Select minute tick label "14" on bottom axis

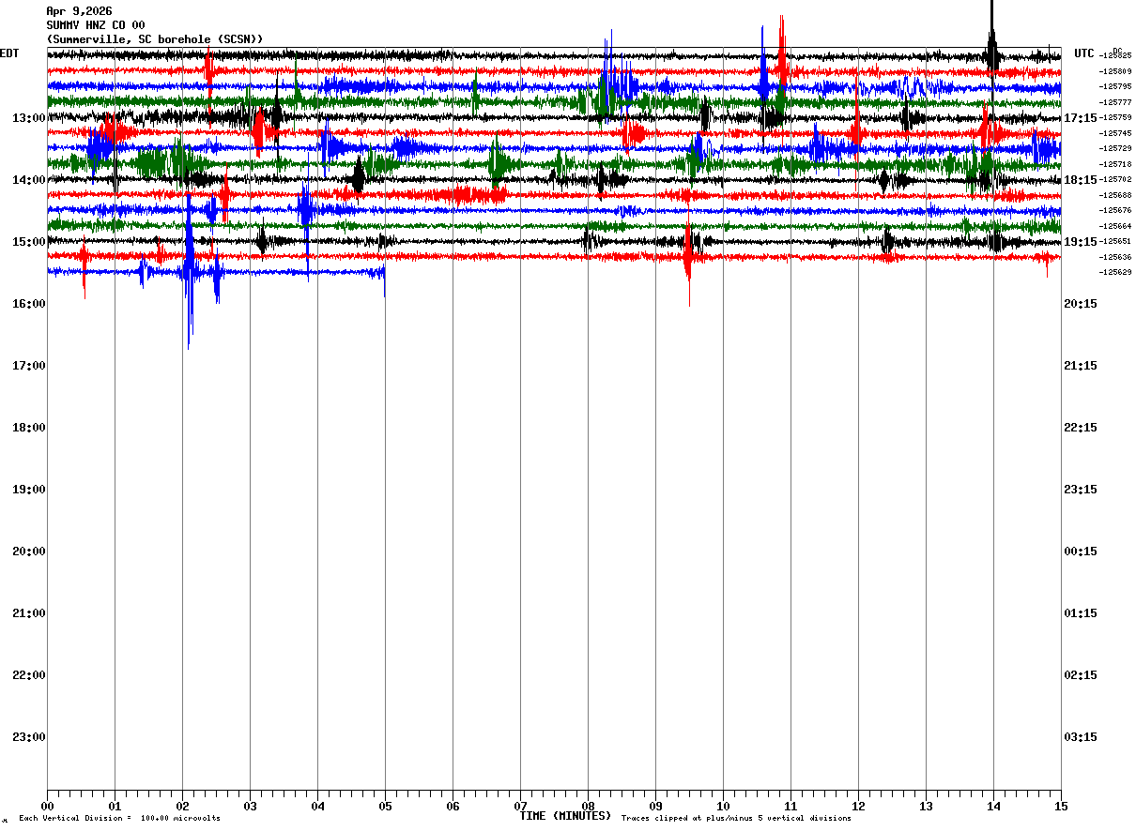point(993,806)
